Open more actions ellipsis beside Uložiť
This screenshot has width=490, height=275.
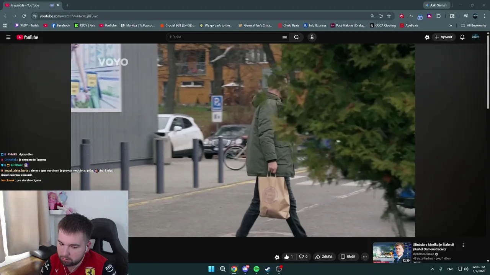[x=364, y=257]
